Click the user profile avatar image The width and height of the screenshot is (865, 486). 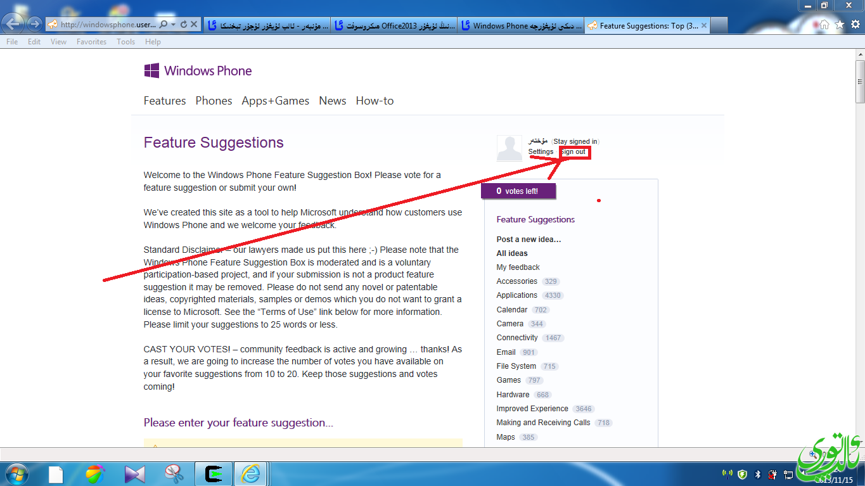pyautogui.click(x=509, y=148)
